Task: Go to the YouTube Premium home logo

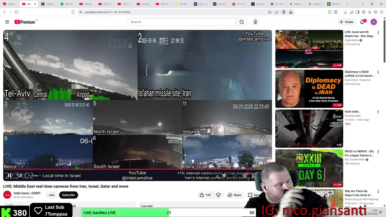Action: tap(25, 22)
